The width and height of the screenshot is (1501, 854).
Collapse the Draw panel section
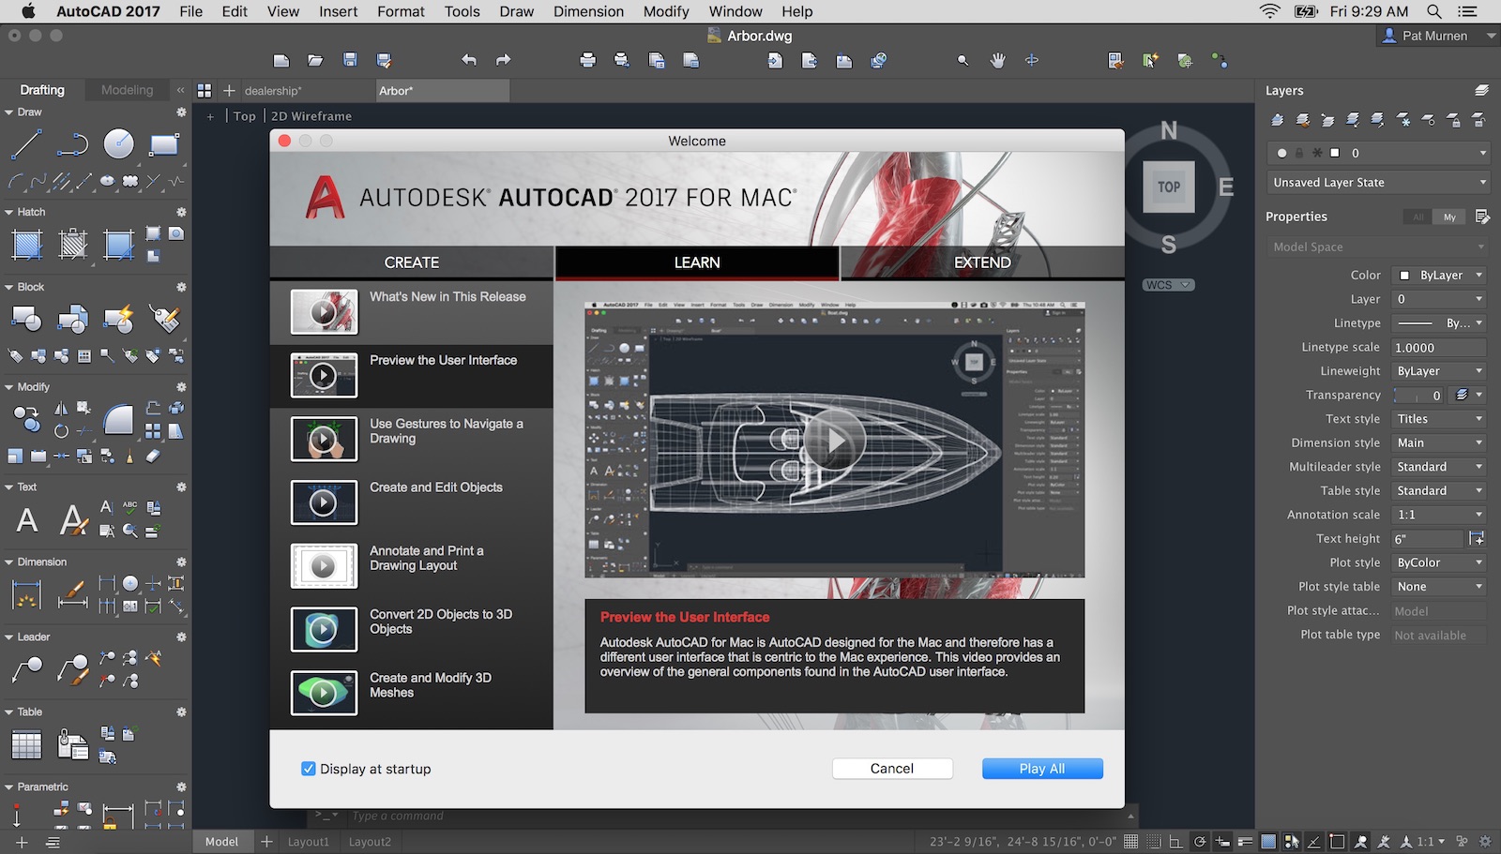[9, 112]
